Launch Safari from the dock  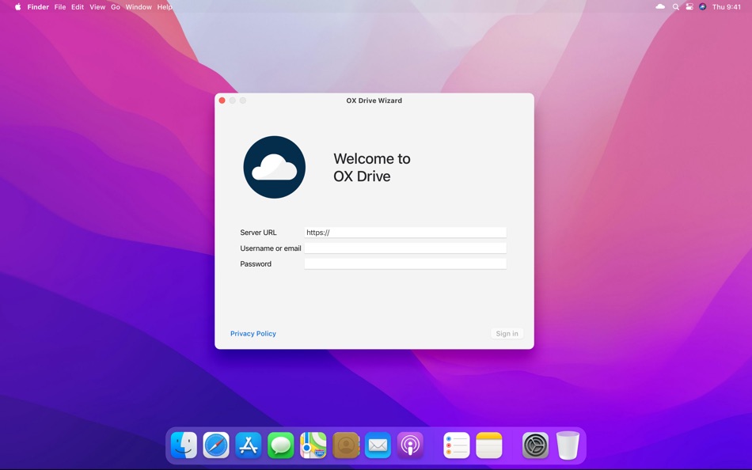click(x=216, y=445)
